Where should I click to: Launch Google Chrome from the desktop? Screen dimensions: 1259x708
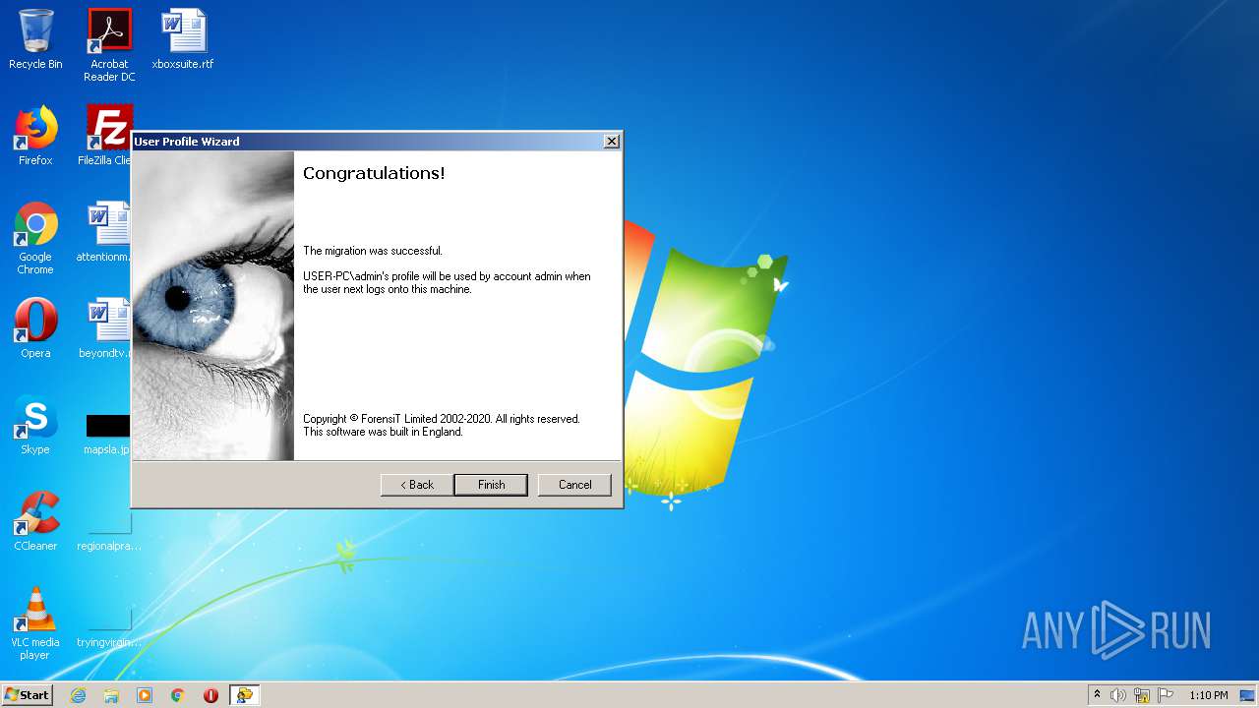pyautogui.click(x=35, y=238)
